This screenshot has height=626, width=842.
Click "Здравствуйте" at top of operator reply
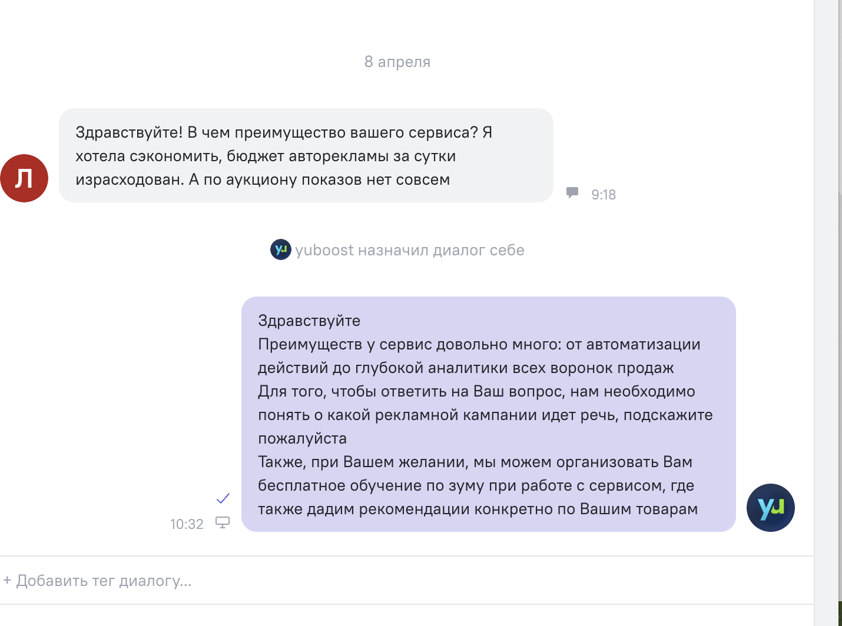click(x=309, y=321)
